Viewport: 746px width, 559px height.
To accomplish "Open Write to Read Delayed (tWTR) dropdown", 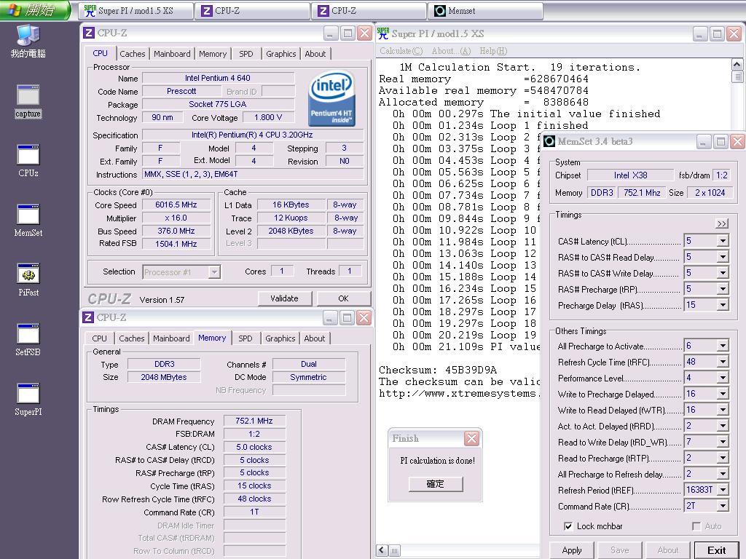I will pyautogui.click(x=723, y=410).
